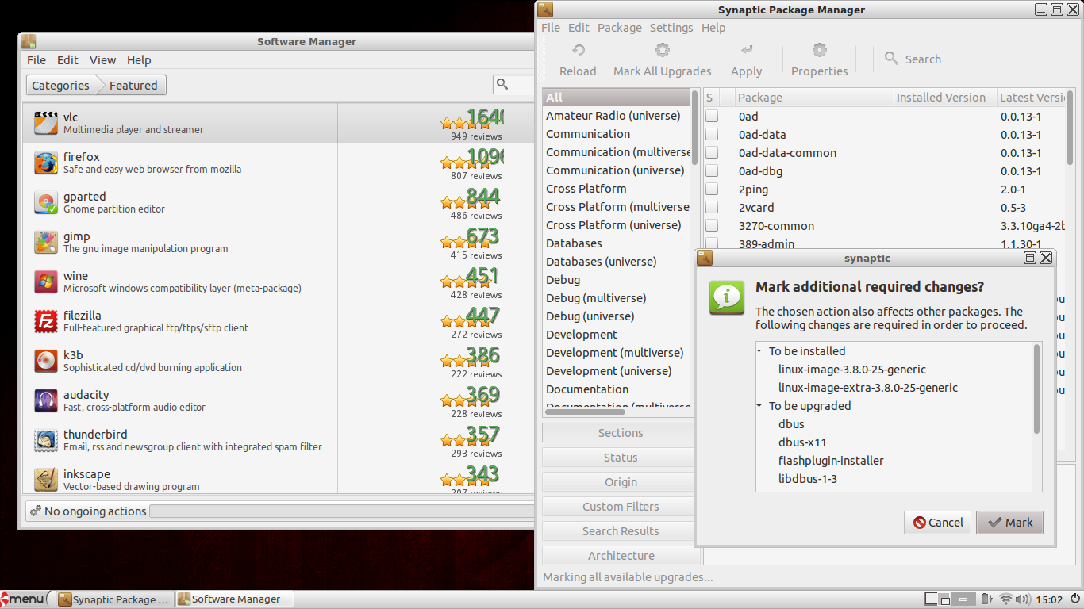Check the box next to 2ping
The image size is (1084, 609).
(712, 189)
